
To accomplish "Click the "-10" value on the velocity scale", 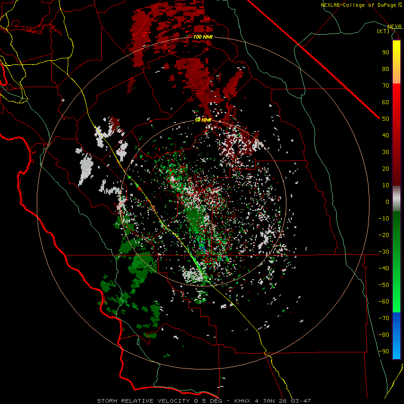I will (384, 219).
